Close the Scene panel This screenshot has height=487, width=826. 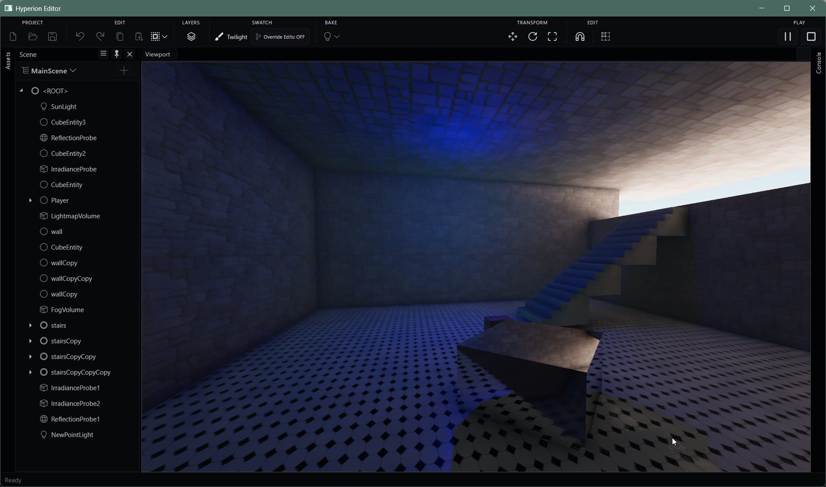[130, 54]
